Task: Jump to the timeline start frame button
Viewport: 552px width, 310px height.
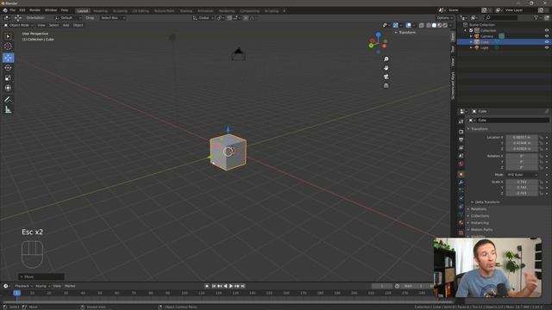Action: [214, 286]
